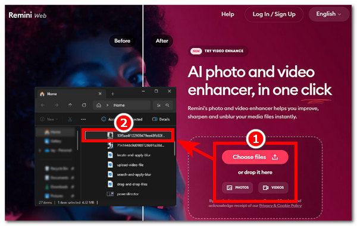The width and height of the screenshot is (357, 226).
Task: Click the After label on the image
Action: click(x=162, y=41)
